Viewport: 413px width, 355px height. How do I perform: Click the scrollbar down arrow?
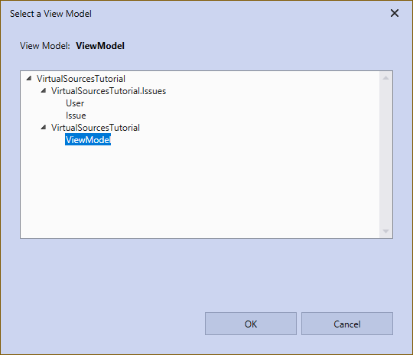click(385, 231)
